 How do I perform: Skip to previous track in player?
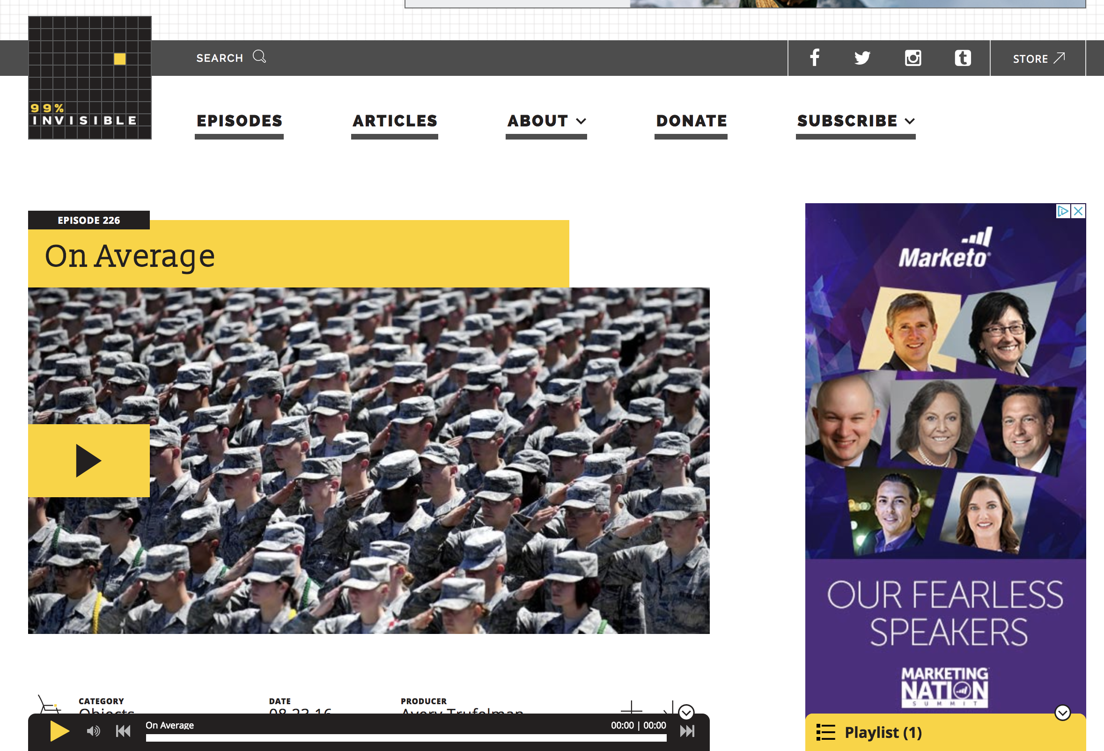point(123,731)
